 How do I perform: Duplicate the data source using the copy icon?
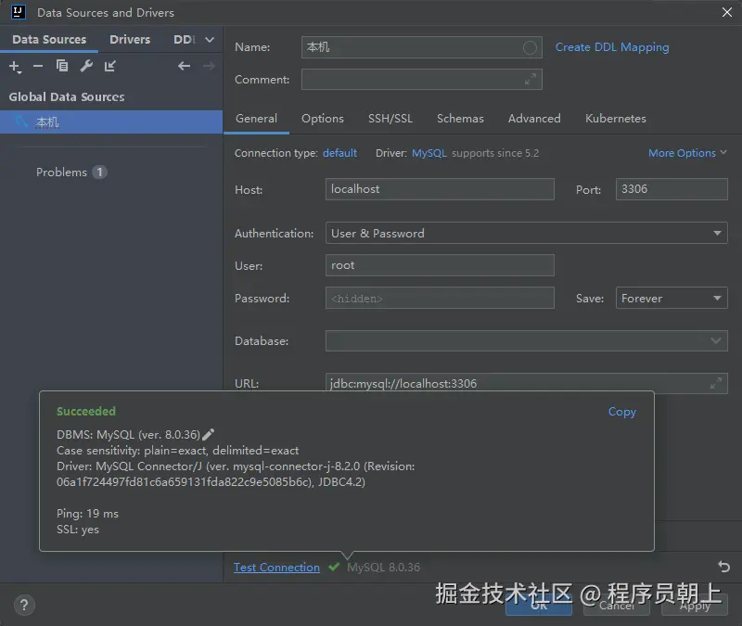(x=62, y=66)
